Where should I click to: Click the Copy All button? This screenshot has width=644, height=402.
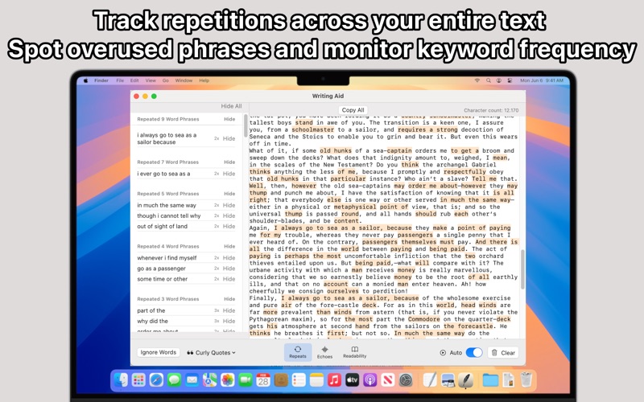point(353,110)
